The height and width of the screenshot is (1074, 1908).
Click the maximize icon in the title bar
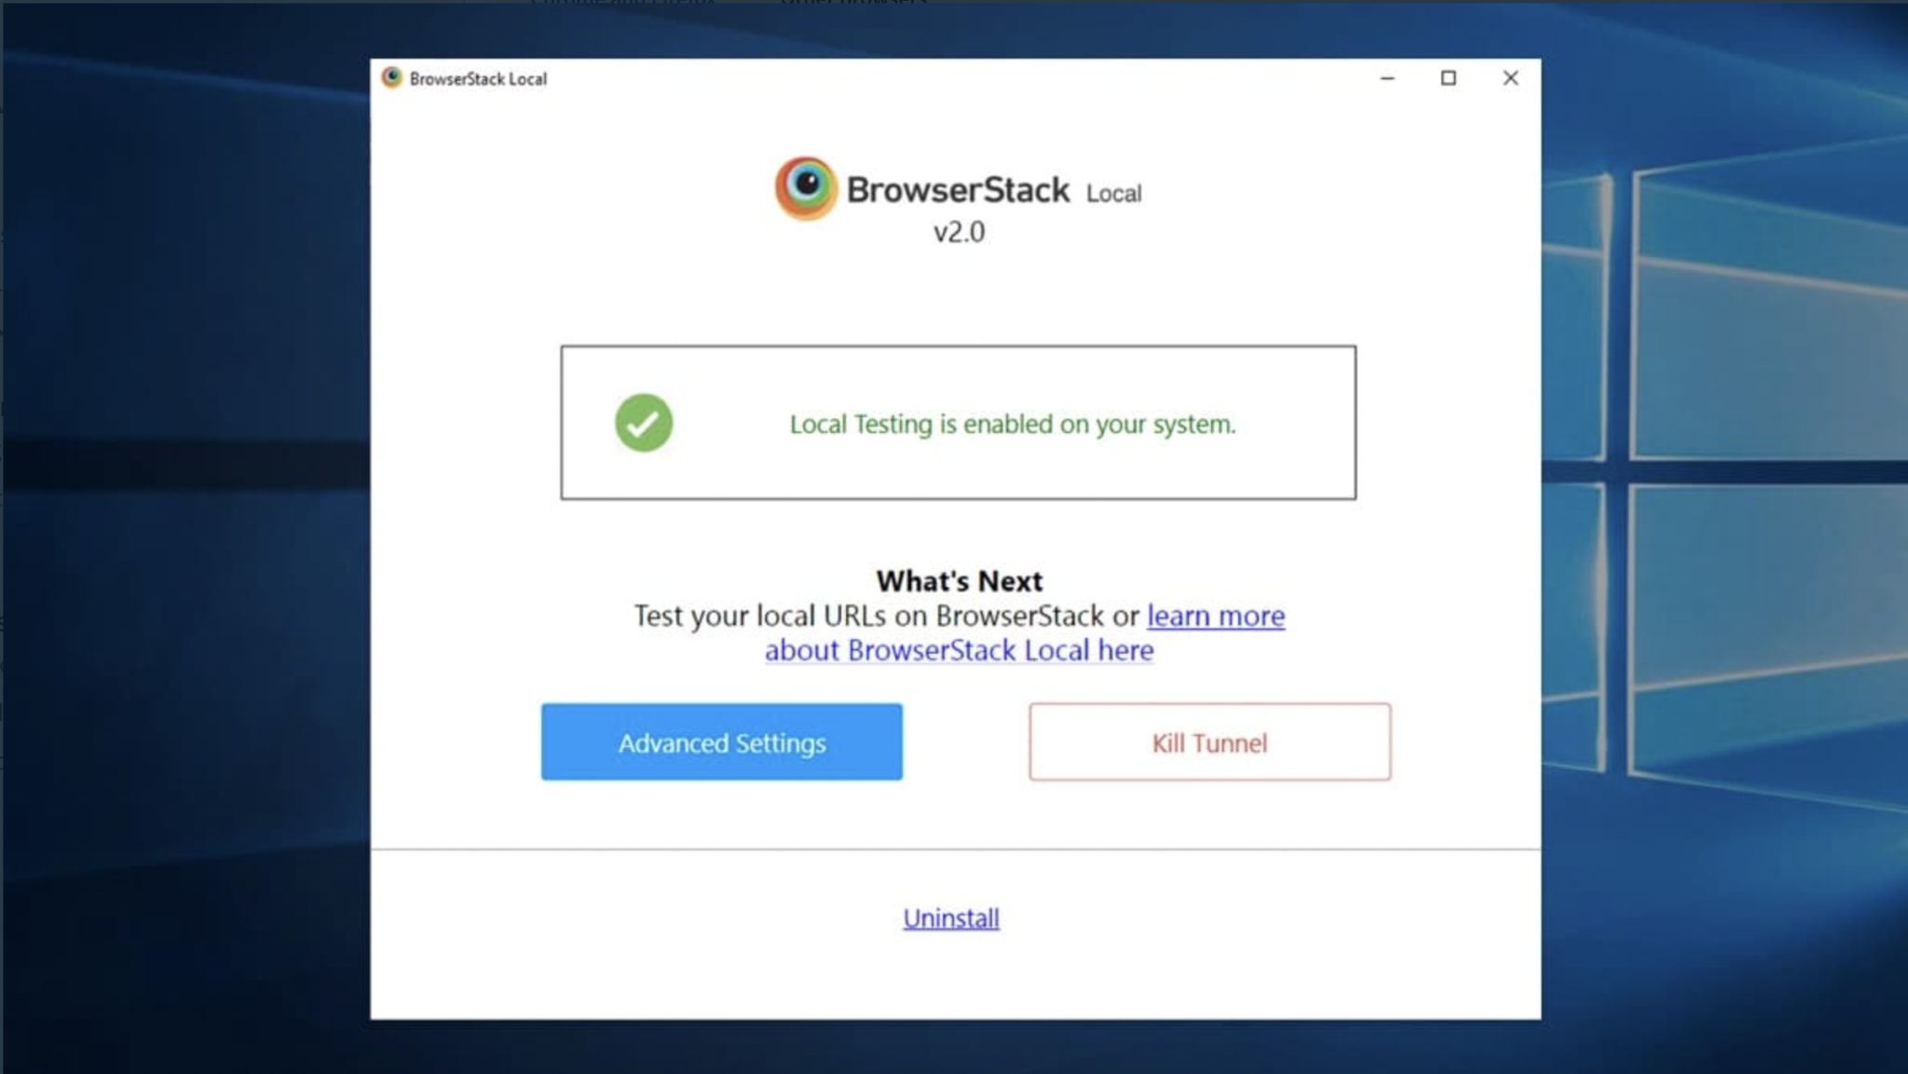pos(1450,78)
